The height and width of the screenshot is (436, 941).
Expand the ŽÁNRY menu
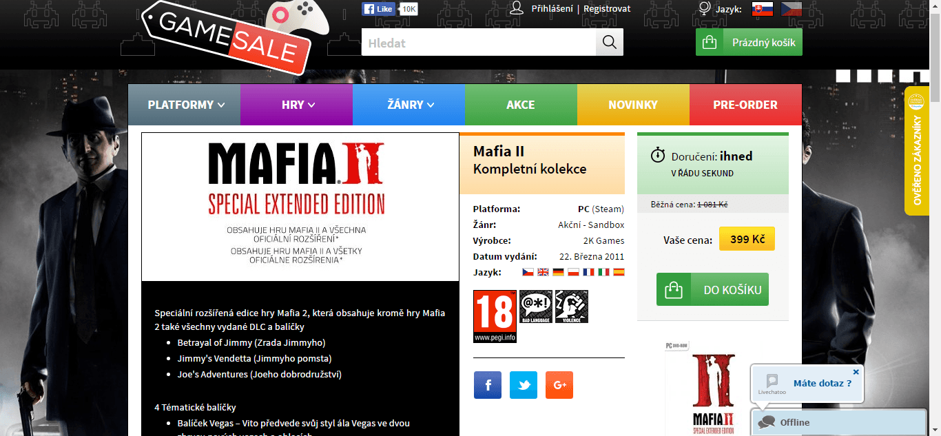tap(409, 105)
